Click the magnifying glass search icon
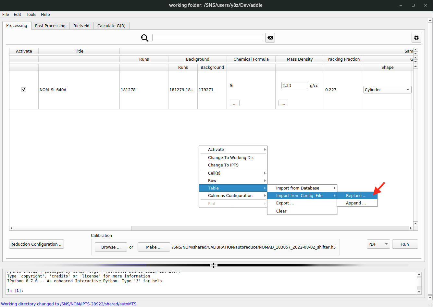The height and width of the screenshot is (307, 433). 144,38
